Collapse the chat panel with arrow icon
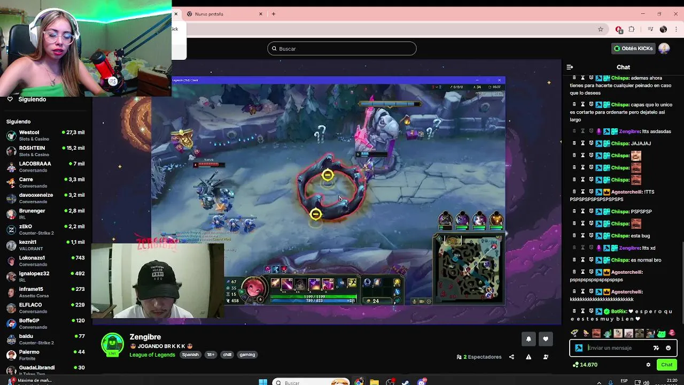This screenshot has height=385, width=684. click(570, 67)
